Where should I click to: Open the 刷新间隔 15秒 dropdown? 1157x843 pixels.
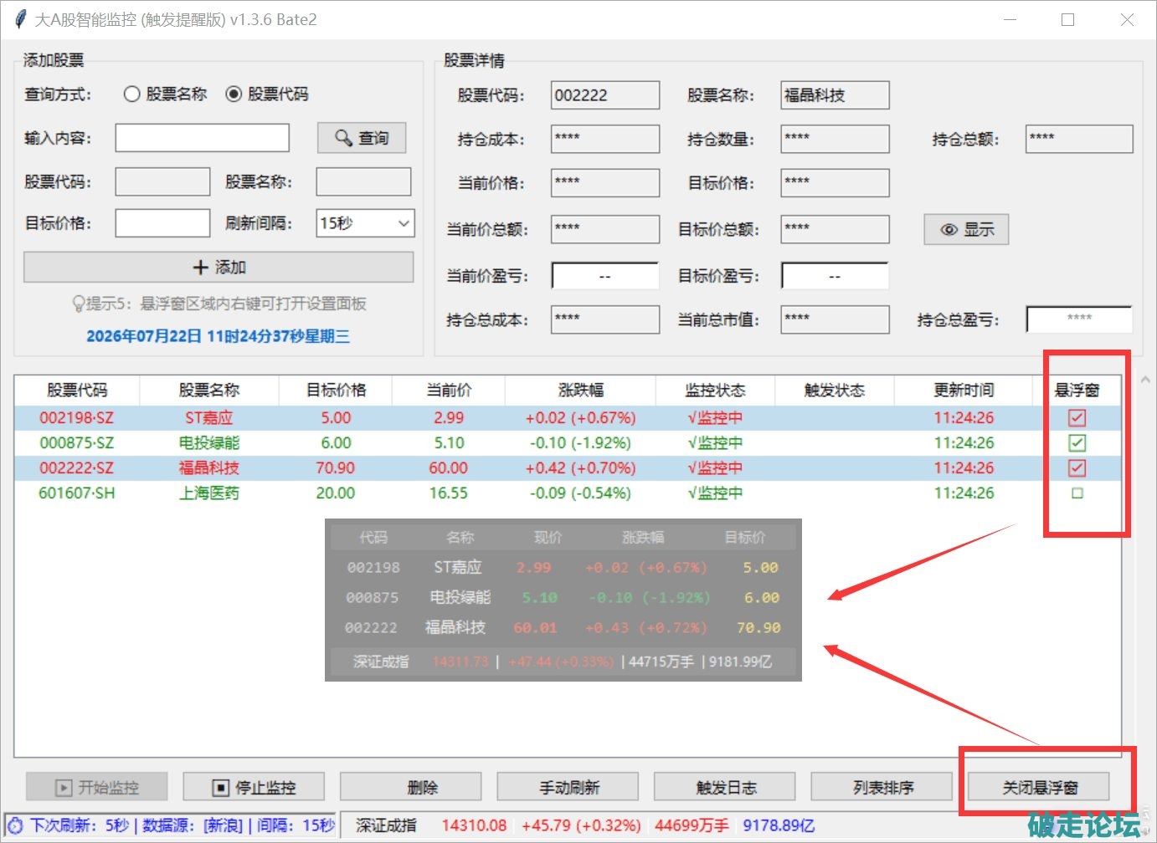[365, 223]
